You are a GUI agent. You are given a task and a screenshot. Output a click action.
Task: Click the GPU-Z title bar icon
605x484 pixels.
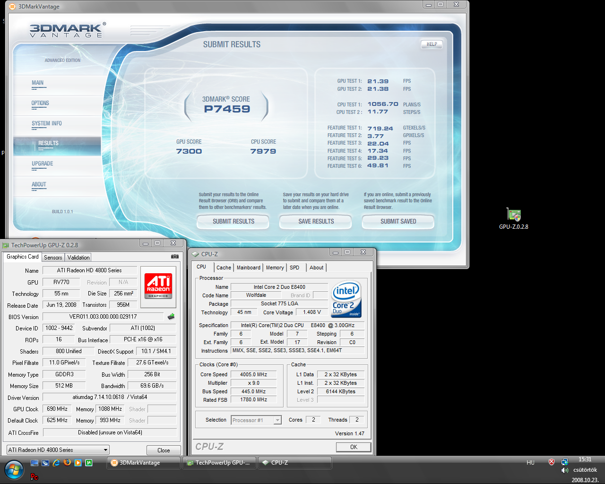6,245
